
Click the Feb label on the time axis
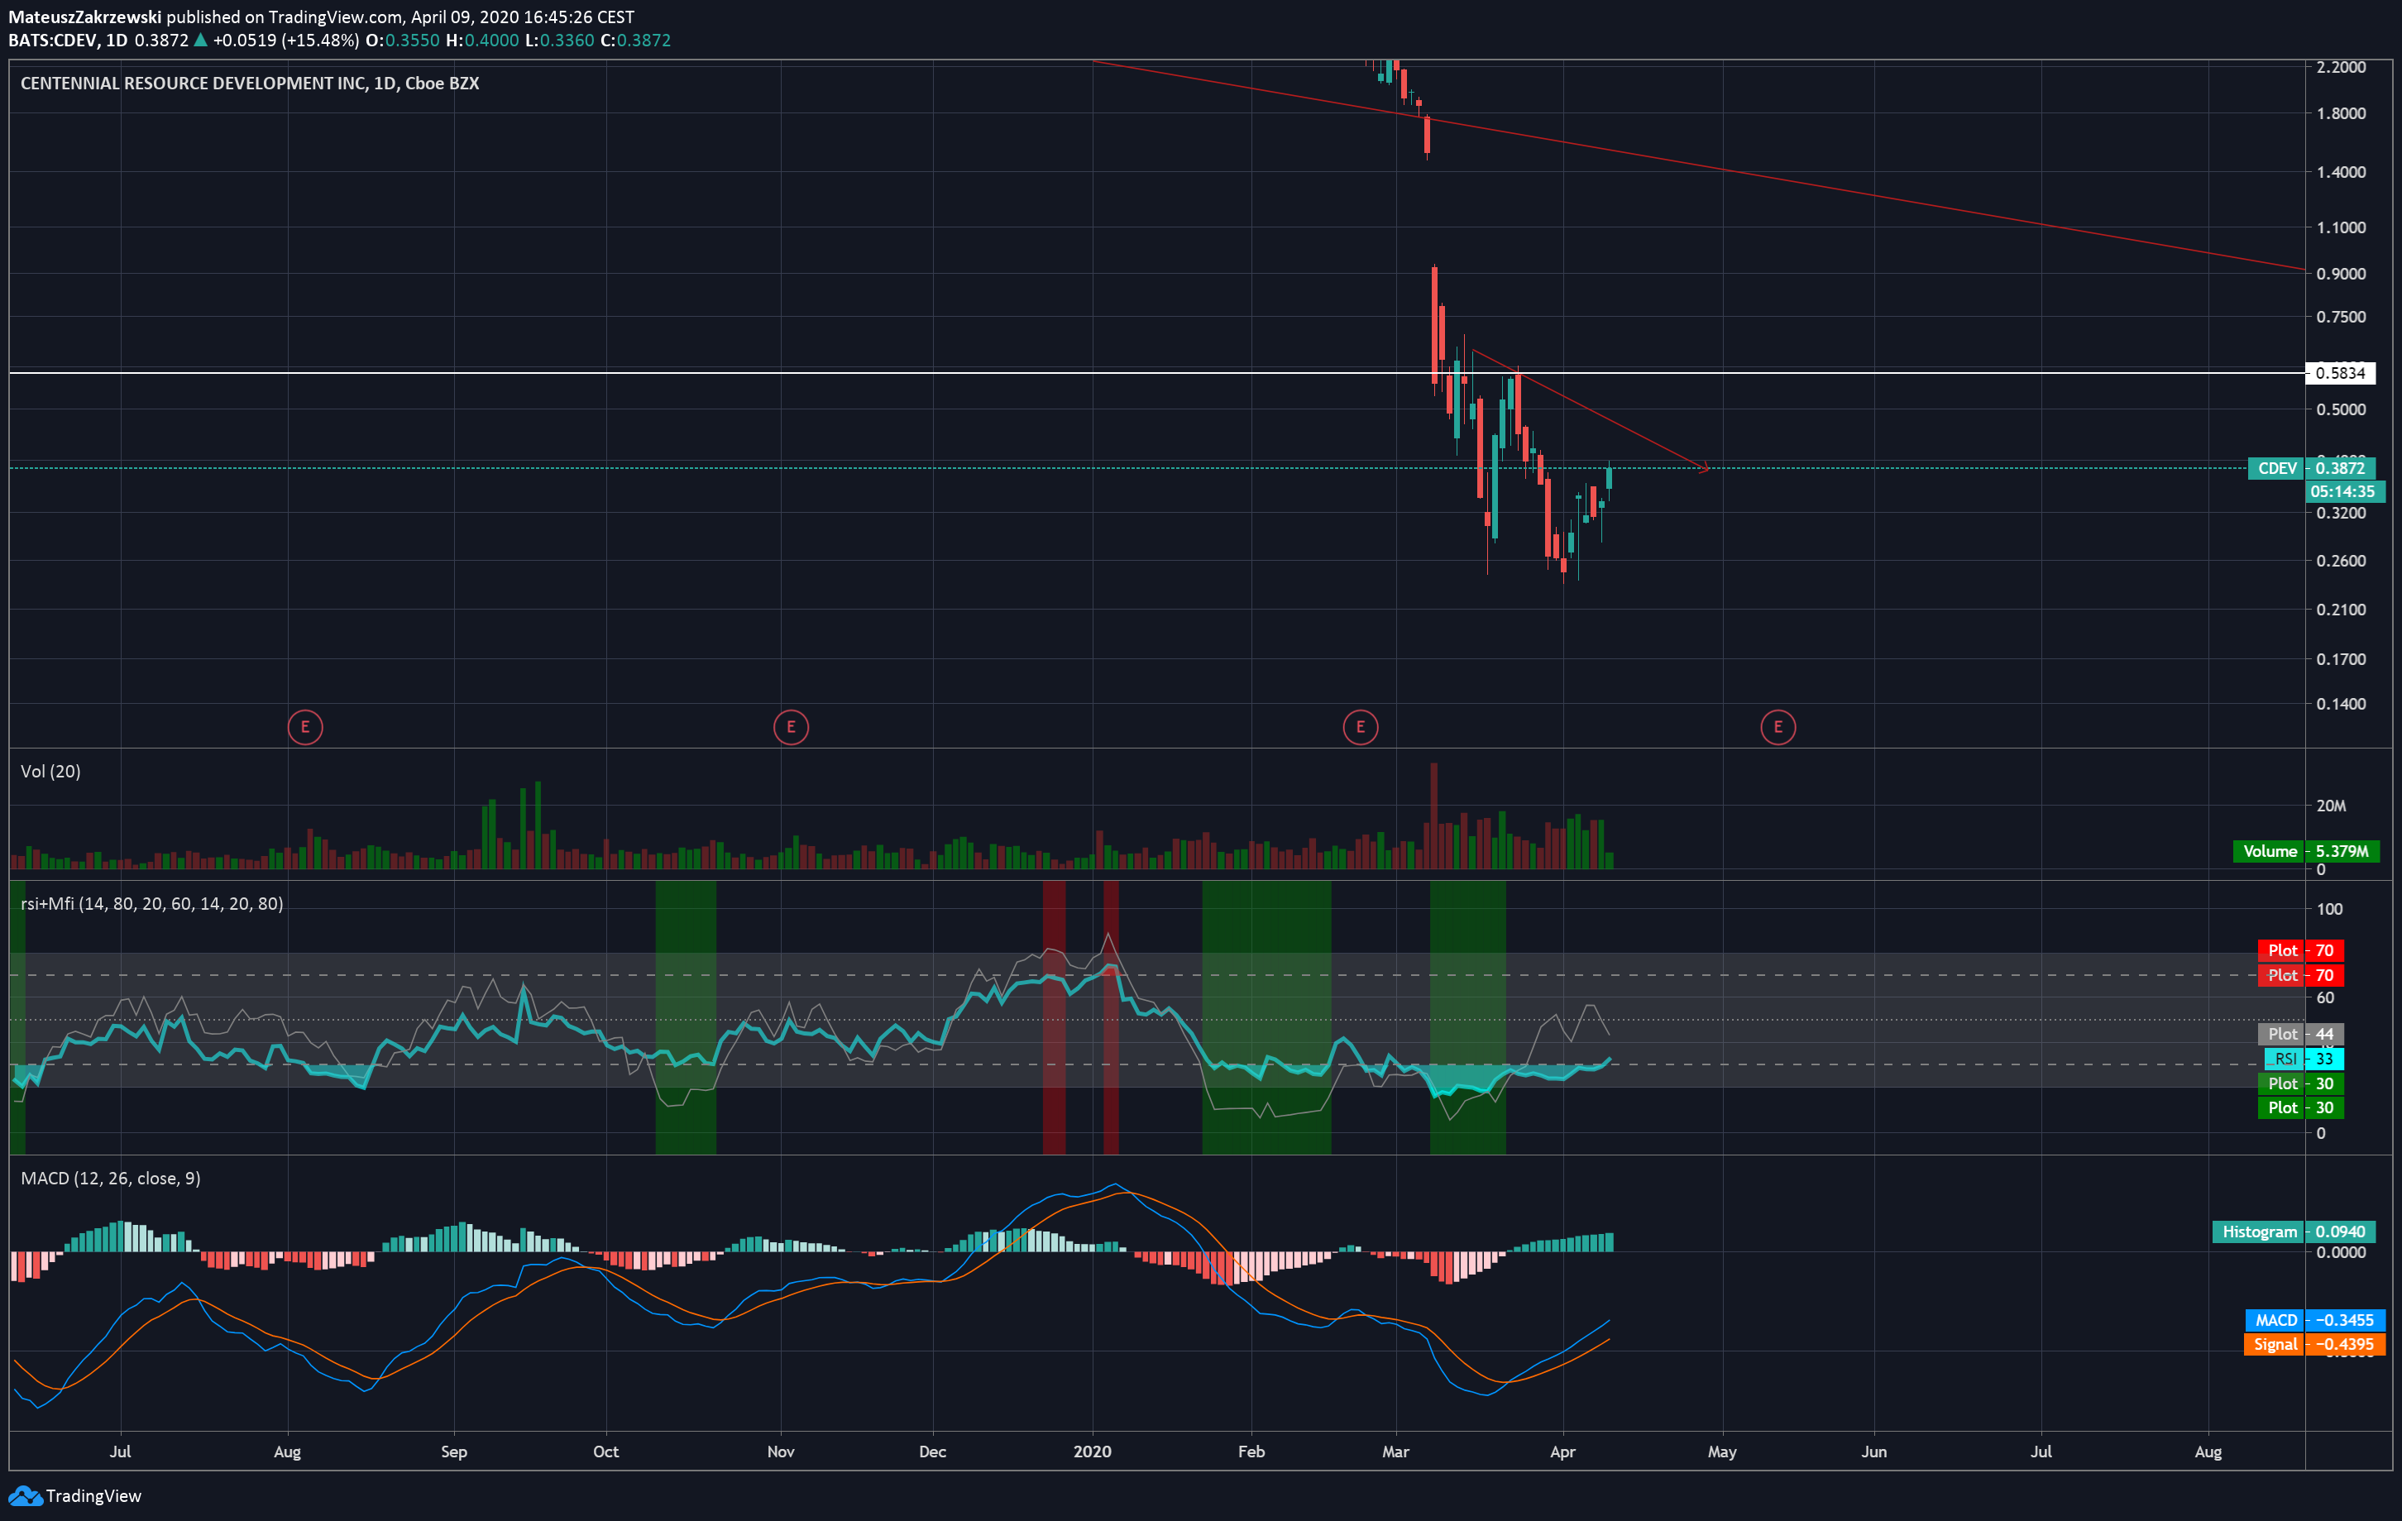point(1251,1452)
